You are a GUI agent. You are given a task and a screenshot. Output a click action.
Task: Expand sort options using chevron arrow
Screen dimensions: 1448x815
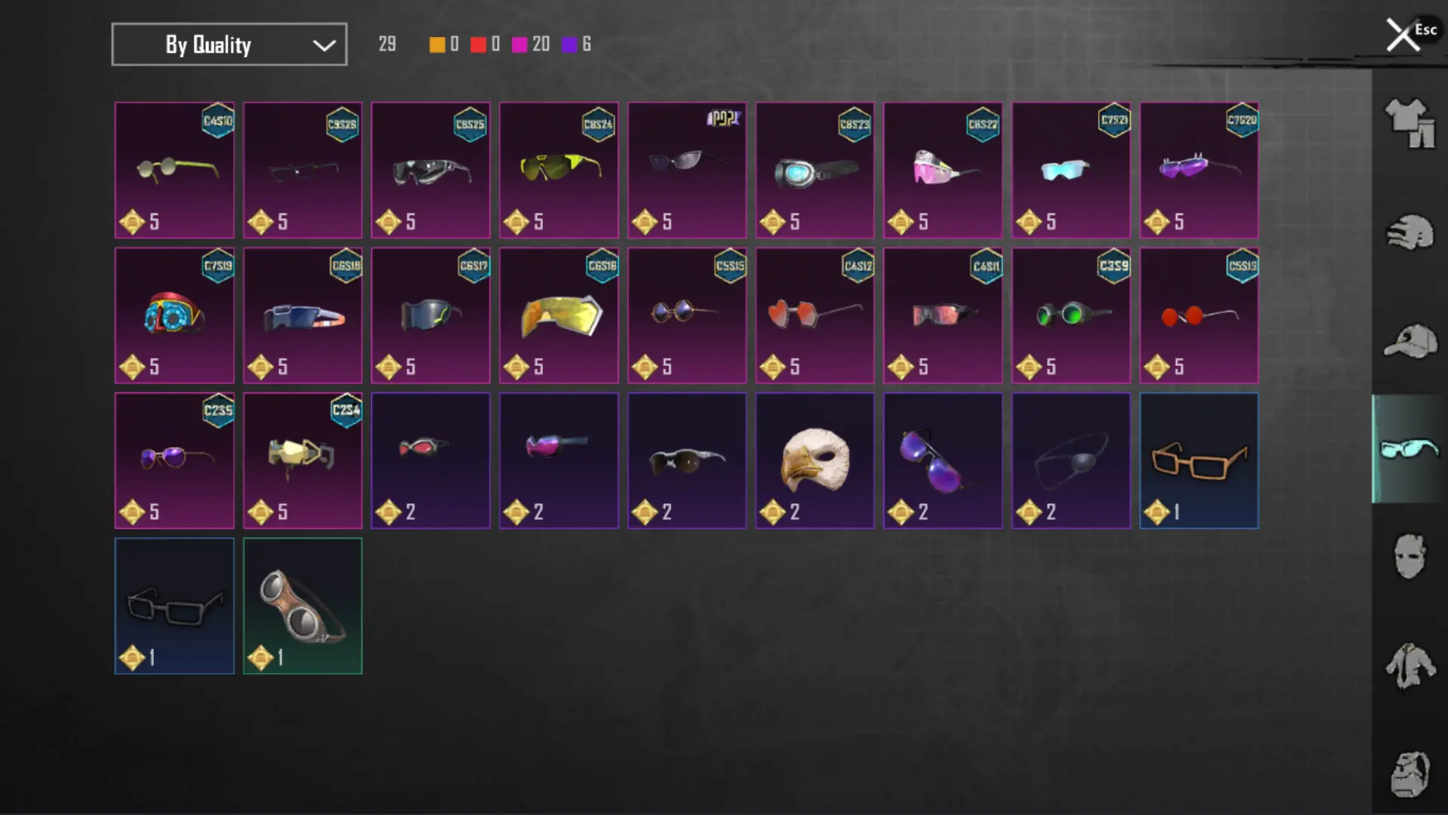click(x=324, y=45)
